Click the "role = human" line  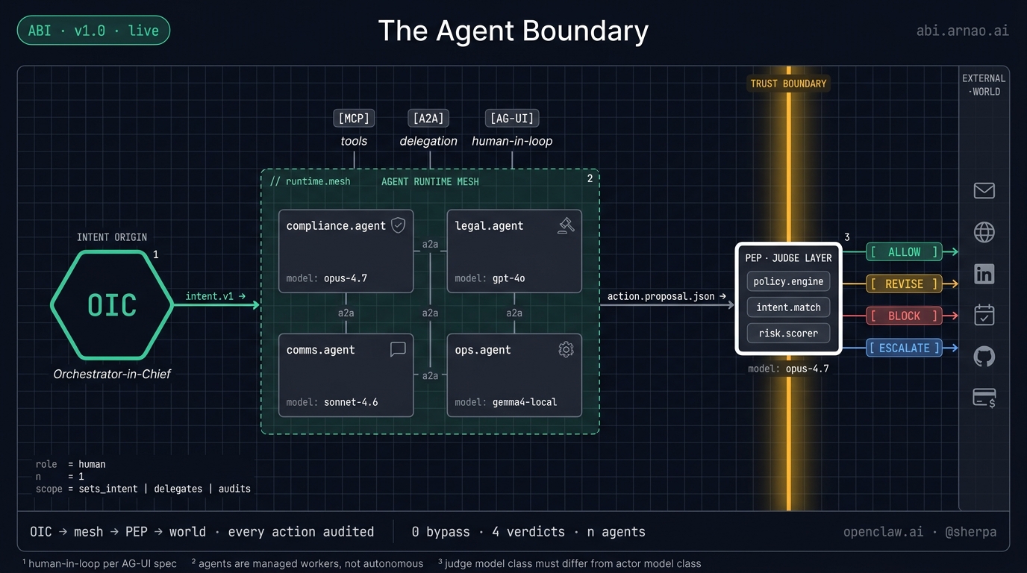pos(71,464)
